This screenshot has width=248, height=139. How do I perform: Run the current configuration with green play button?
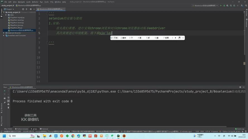tap(221, 6)
